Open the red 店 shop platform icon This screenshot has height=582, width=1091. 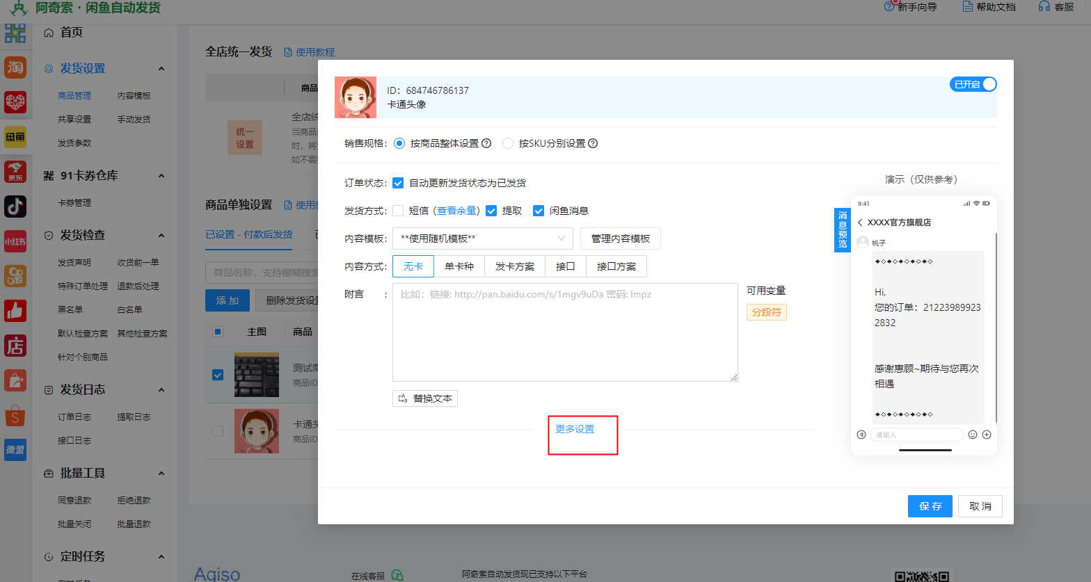point(15,346)
